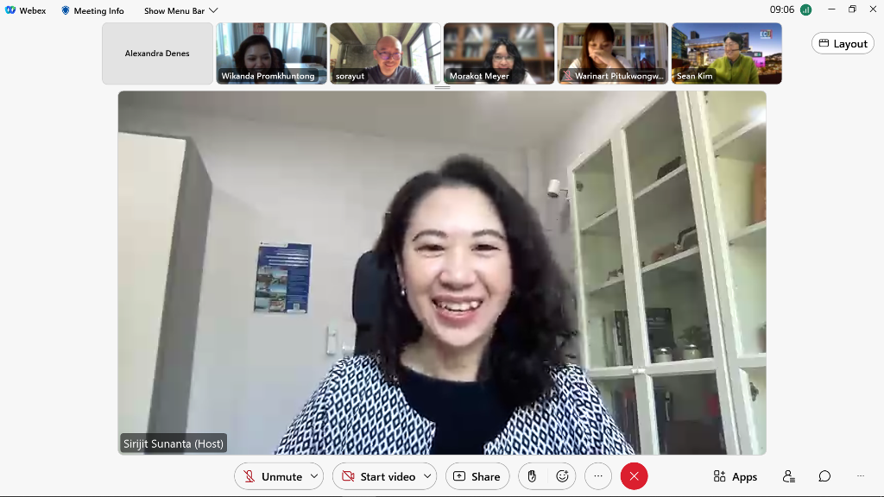Open the Layout options button
Screen dimensions: 884x497
click(843, 43)
